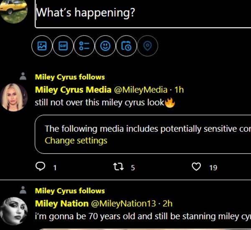Open the GIF picker icon
Image resolution: width=251 pixels, height=230 pixels.
63,47
